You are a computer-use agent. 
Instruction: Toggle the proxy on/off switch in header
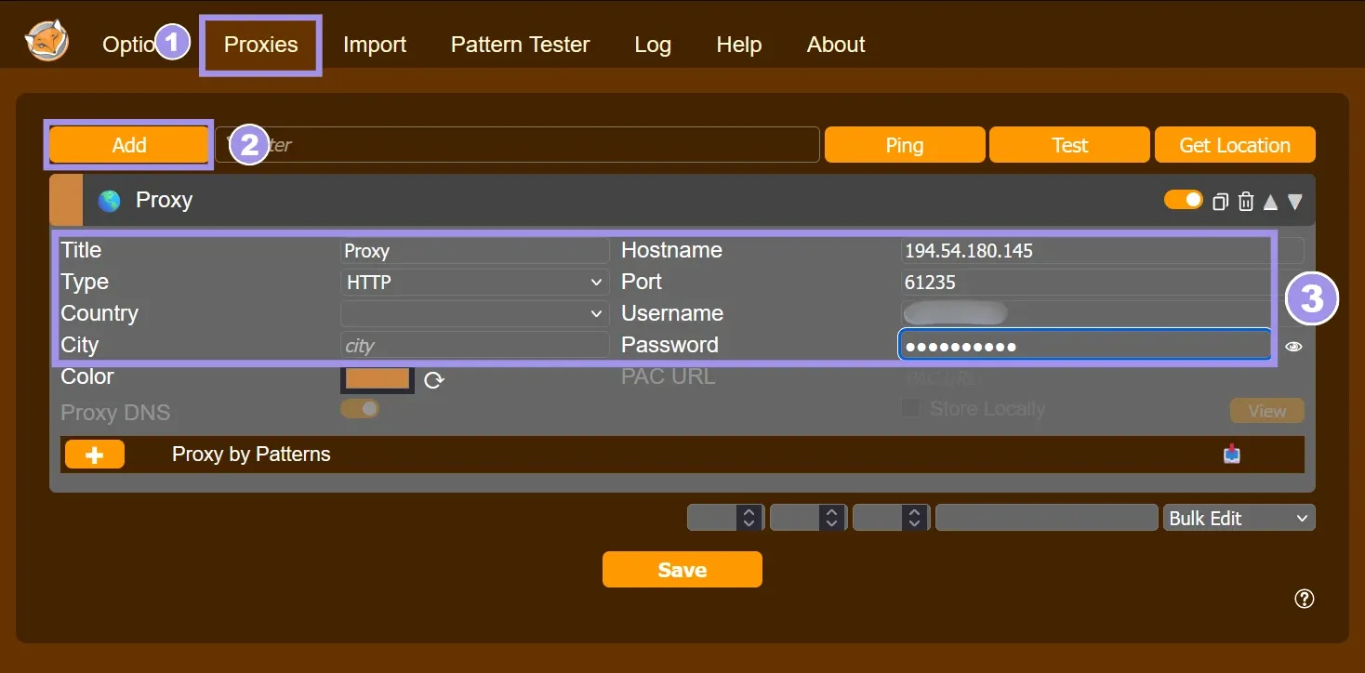1184,200
